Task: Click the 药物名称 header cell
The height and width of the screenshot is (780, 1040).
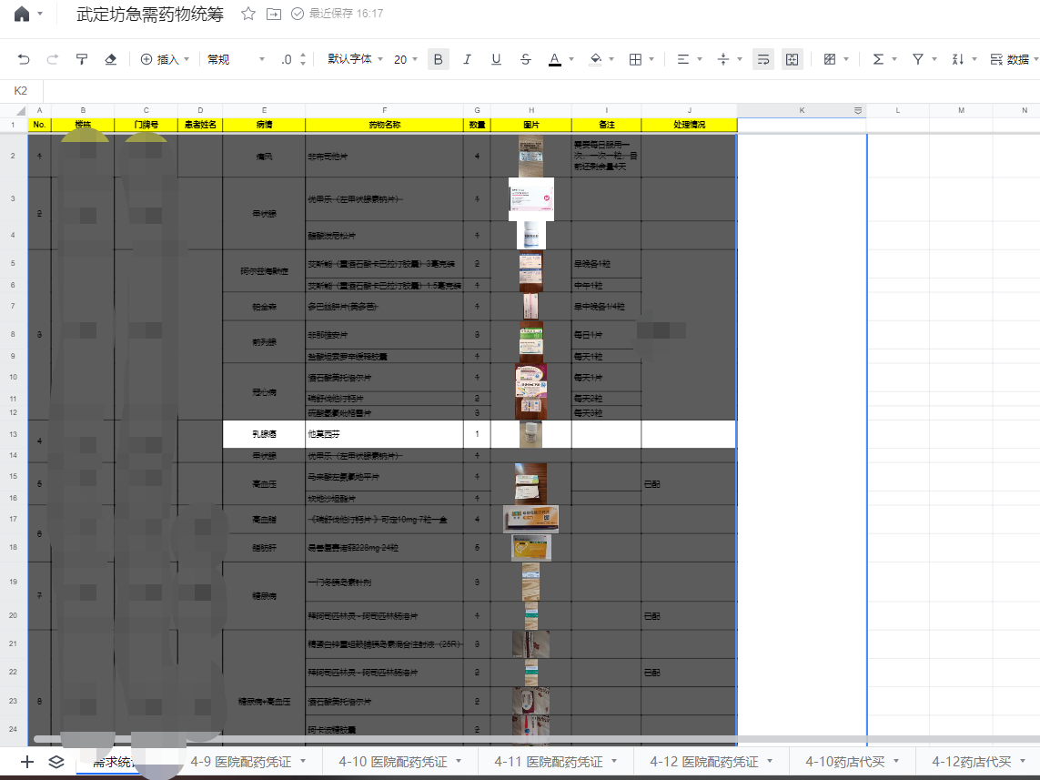Action: point(385,125)
